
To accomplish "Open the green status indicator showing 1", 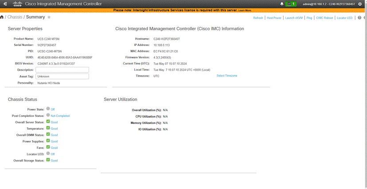I will click(291, 4).
